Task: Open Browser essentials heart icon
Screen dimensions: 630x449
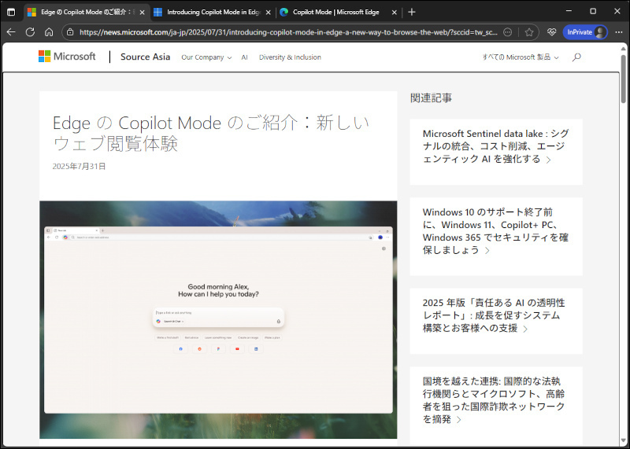Action: click(551, 32)
